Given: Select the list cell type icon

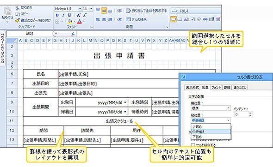Looking at the screenshot, I should point(211,19).
